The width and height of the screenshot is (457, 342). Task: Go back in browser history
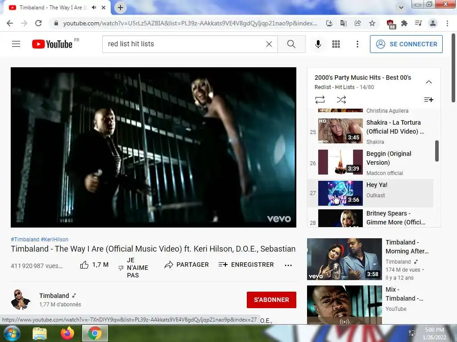pyautogui.click(x=10, y=23)
